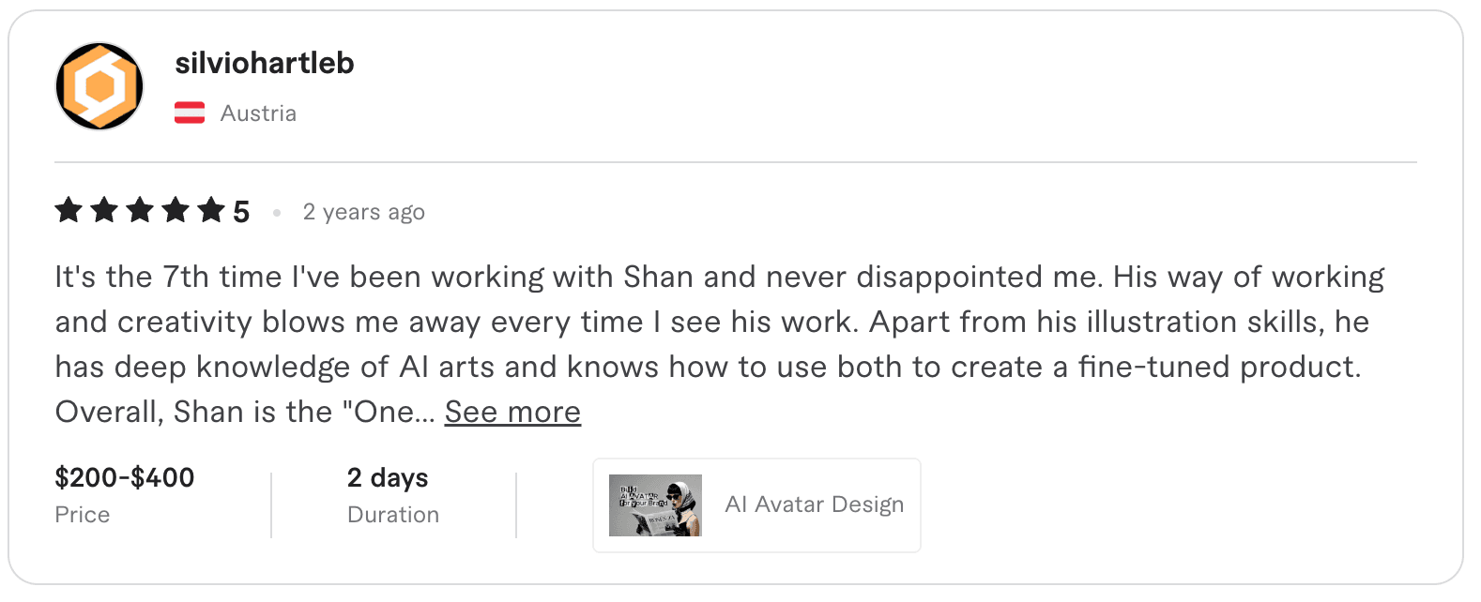Click the Duration label

click(x=392, y=514)
